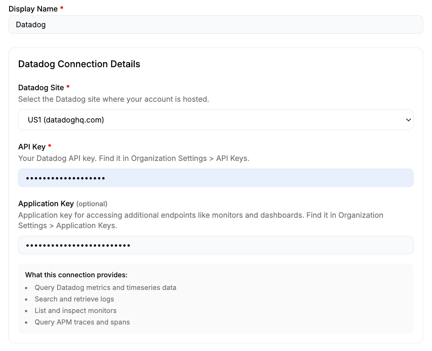The width and height of the screenshot is (432, 351).
Task: Focus the Application Key password field
Action: click(x=215, y=245)
